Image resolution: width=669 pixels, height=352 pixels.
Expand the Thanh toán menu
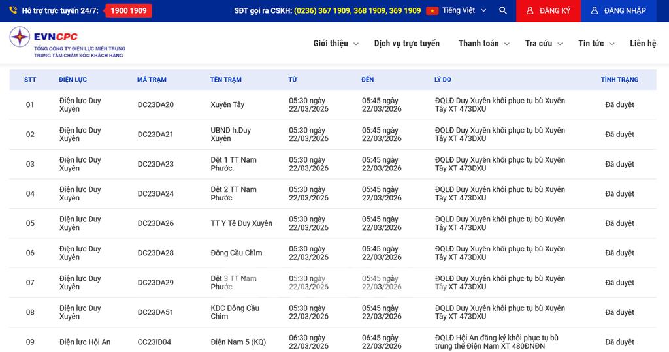(x=483, y=44)
